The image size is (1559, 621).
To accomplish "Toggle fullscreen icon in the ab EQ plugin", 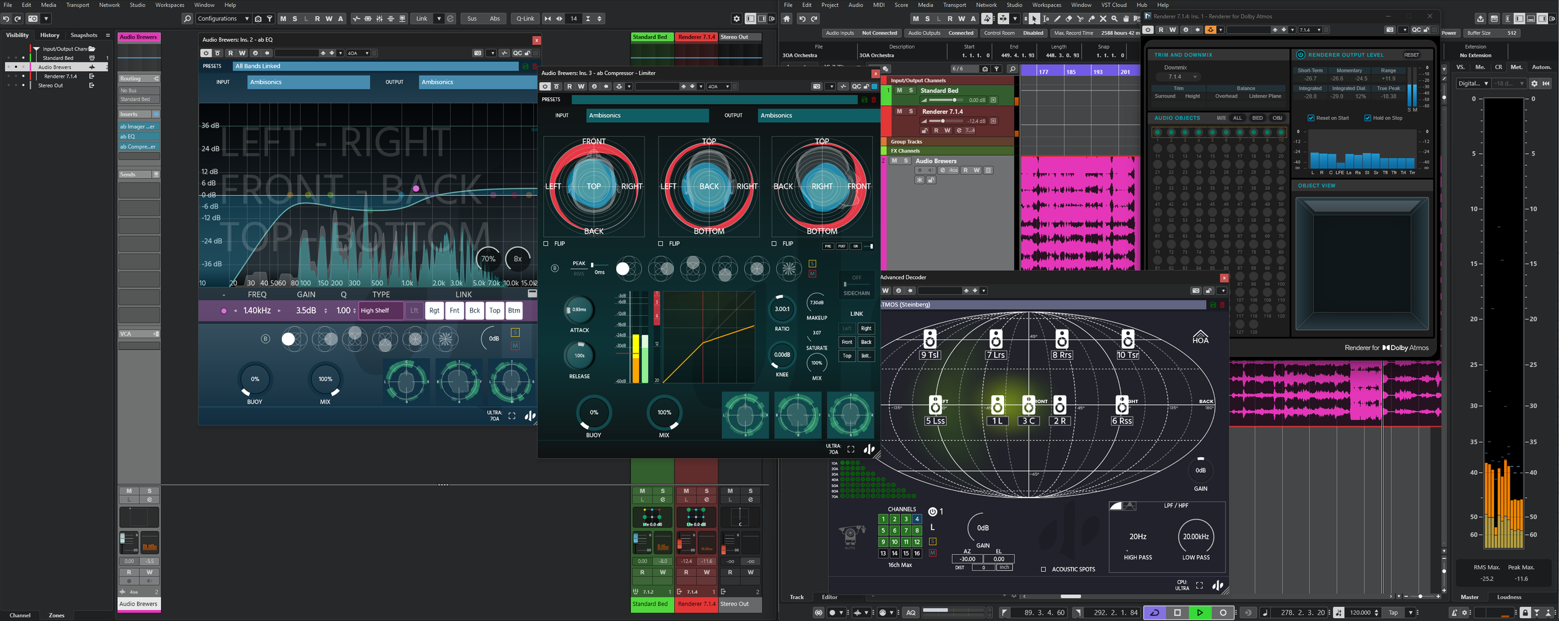I will click(512, 416).
